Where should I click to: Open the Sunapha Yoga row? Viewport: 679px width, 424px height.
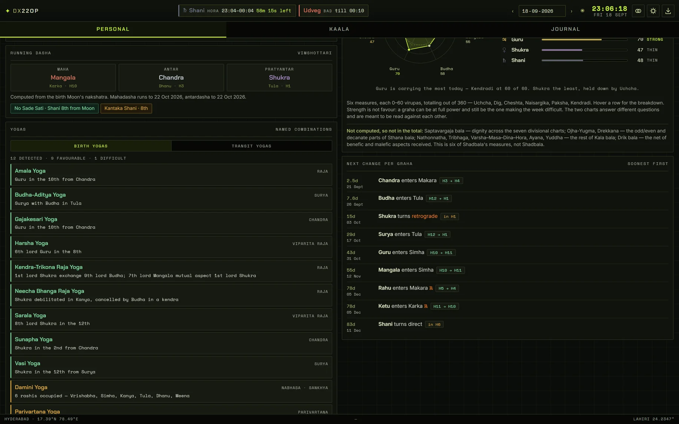pyautogui.click(x=171, y=343)
